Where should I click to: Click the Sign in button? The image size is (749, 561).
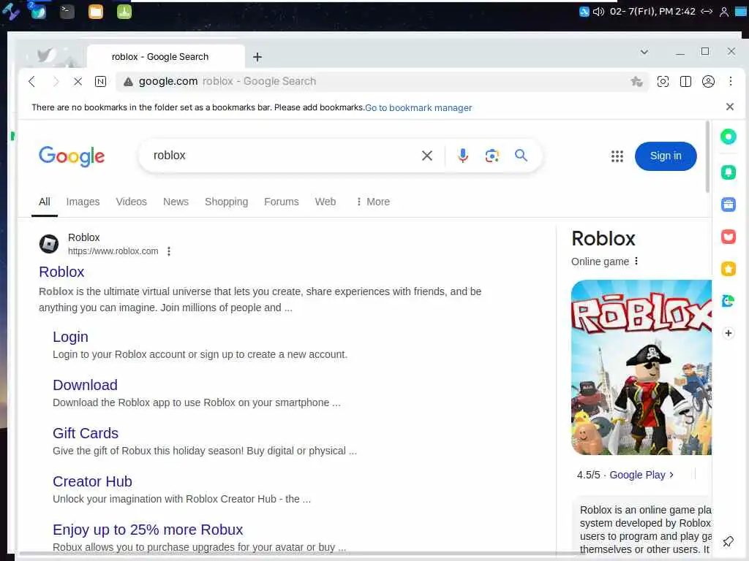coord(666,156)
